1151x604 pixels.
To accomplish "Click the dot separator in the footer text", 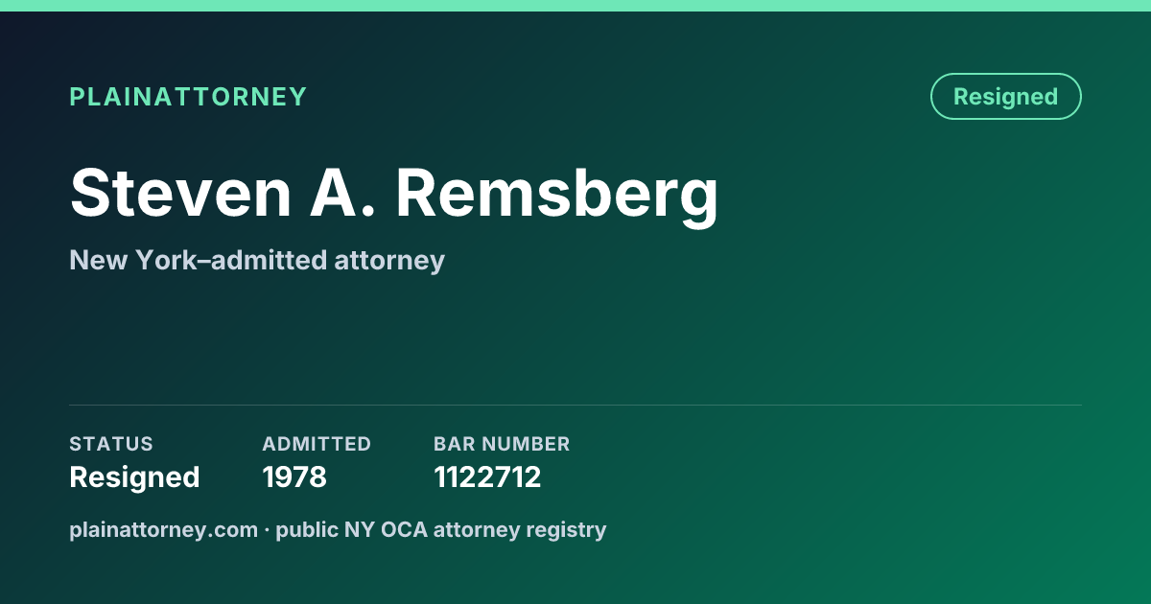I will click(x=267, y=530).
